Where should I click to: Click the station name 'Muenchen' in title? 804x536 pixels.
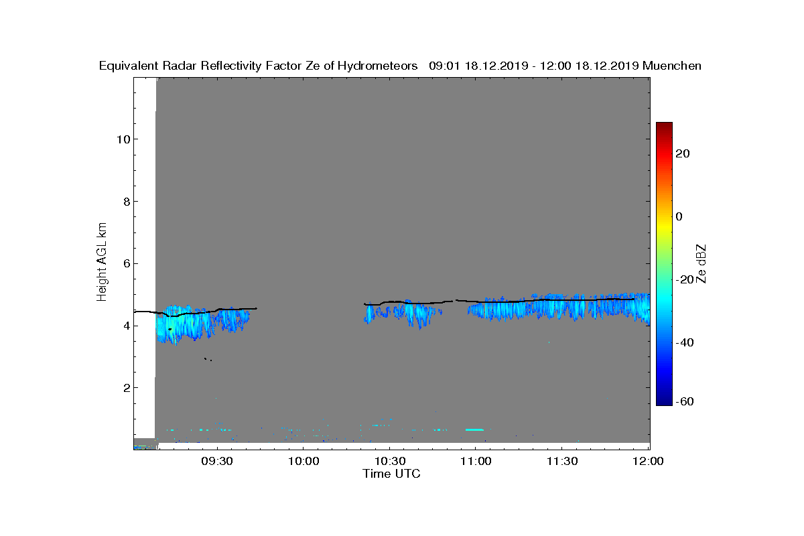tap(672, 66)
